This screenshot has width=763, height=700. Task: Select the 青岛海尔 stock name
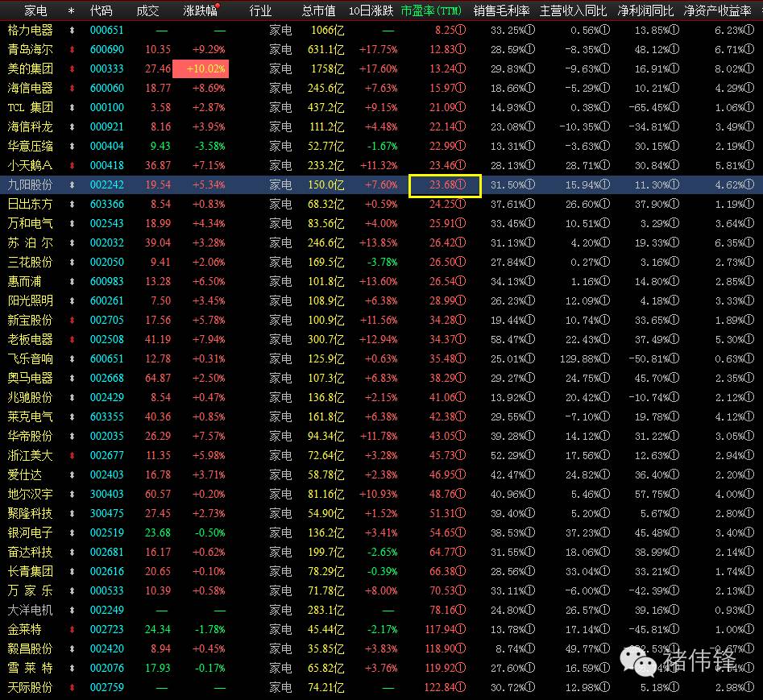coord(30,50)
